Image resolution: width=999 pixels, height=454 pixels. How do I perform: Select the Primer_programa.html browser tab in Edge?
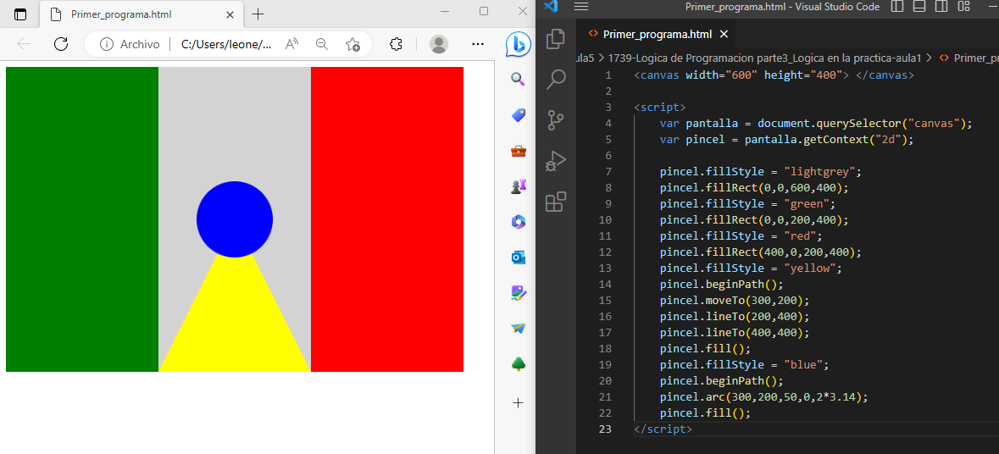pyautogui.click(x=140, y=14)
